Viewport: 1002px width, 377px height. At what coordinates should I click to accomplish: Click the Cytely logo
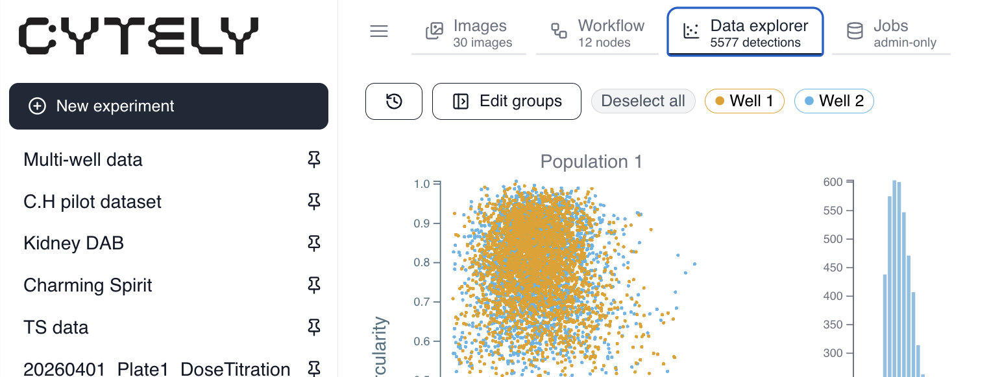[x=139, y=36]
